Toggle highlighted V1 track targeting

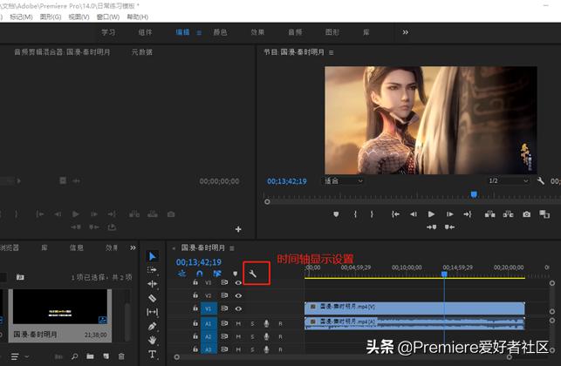209,308
